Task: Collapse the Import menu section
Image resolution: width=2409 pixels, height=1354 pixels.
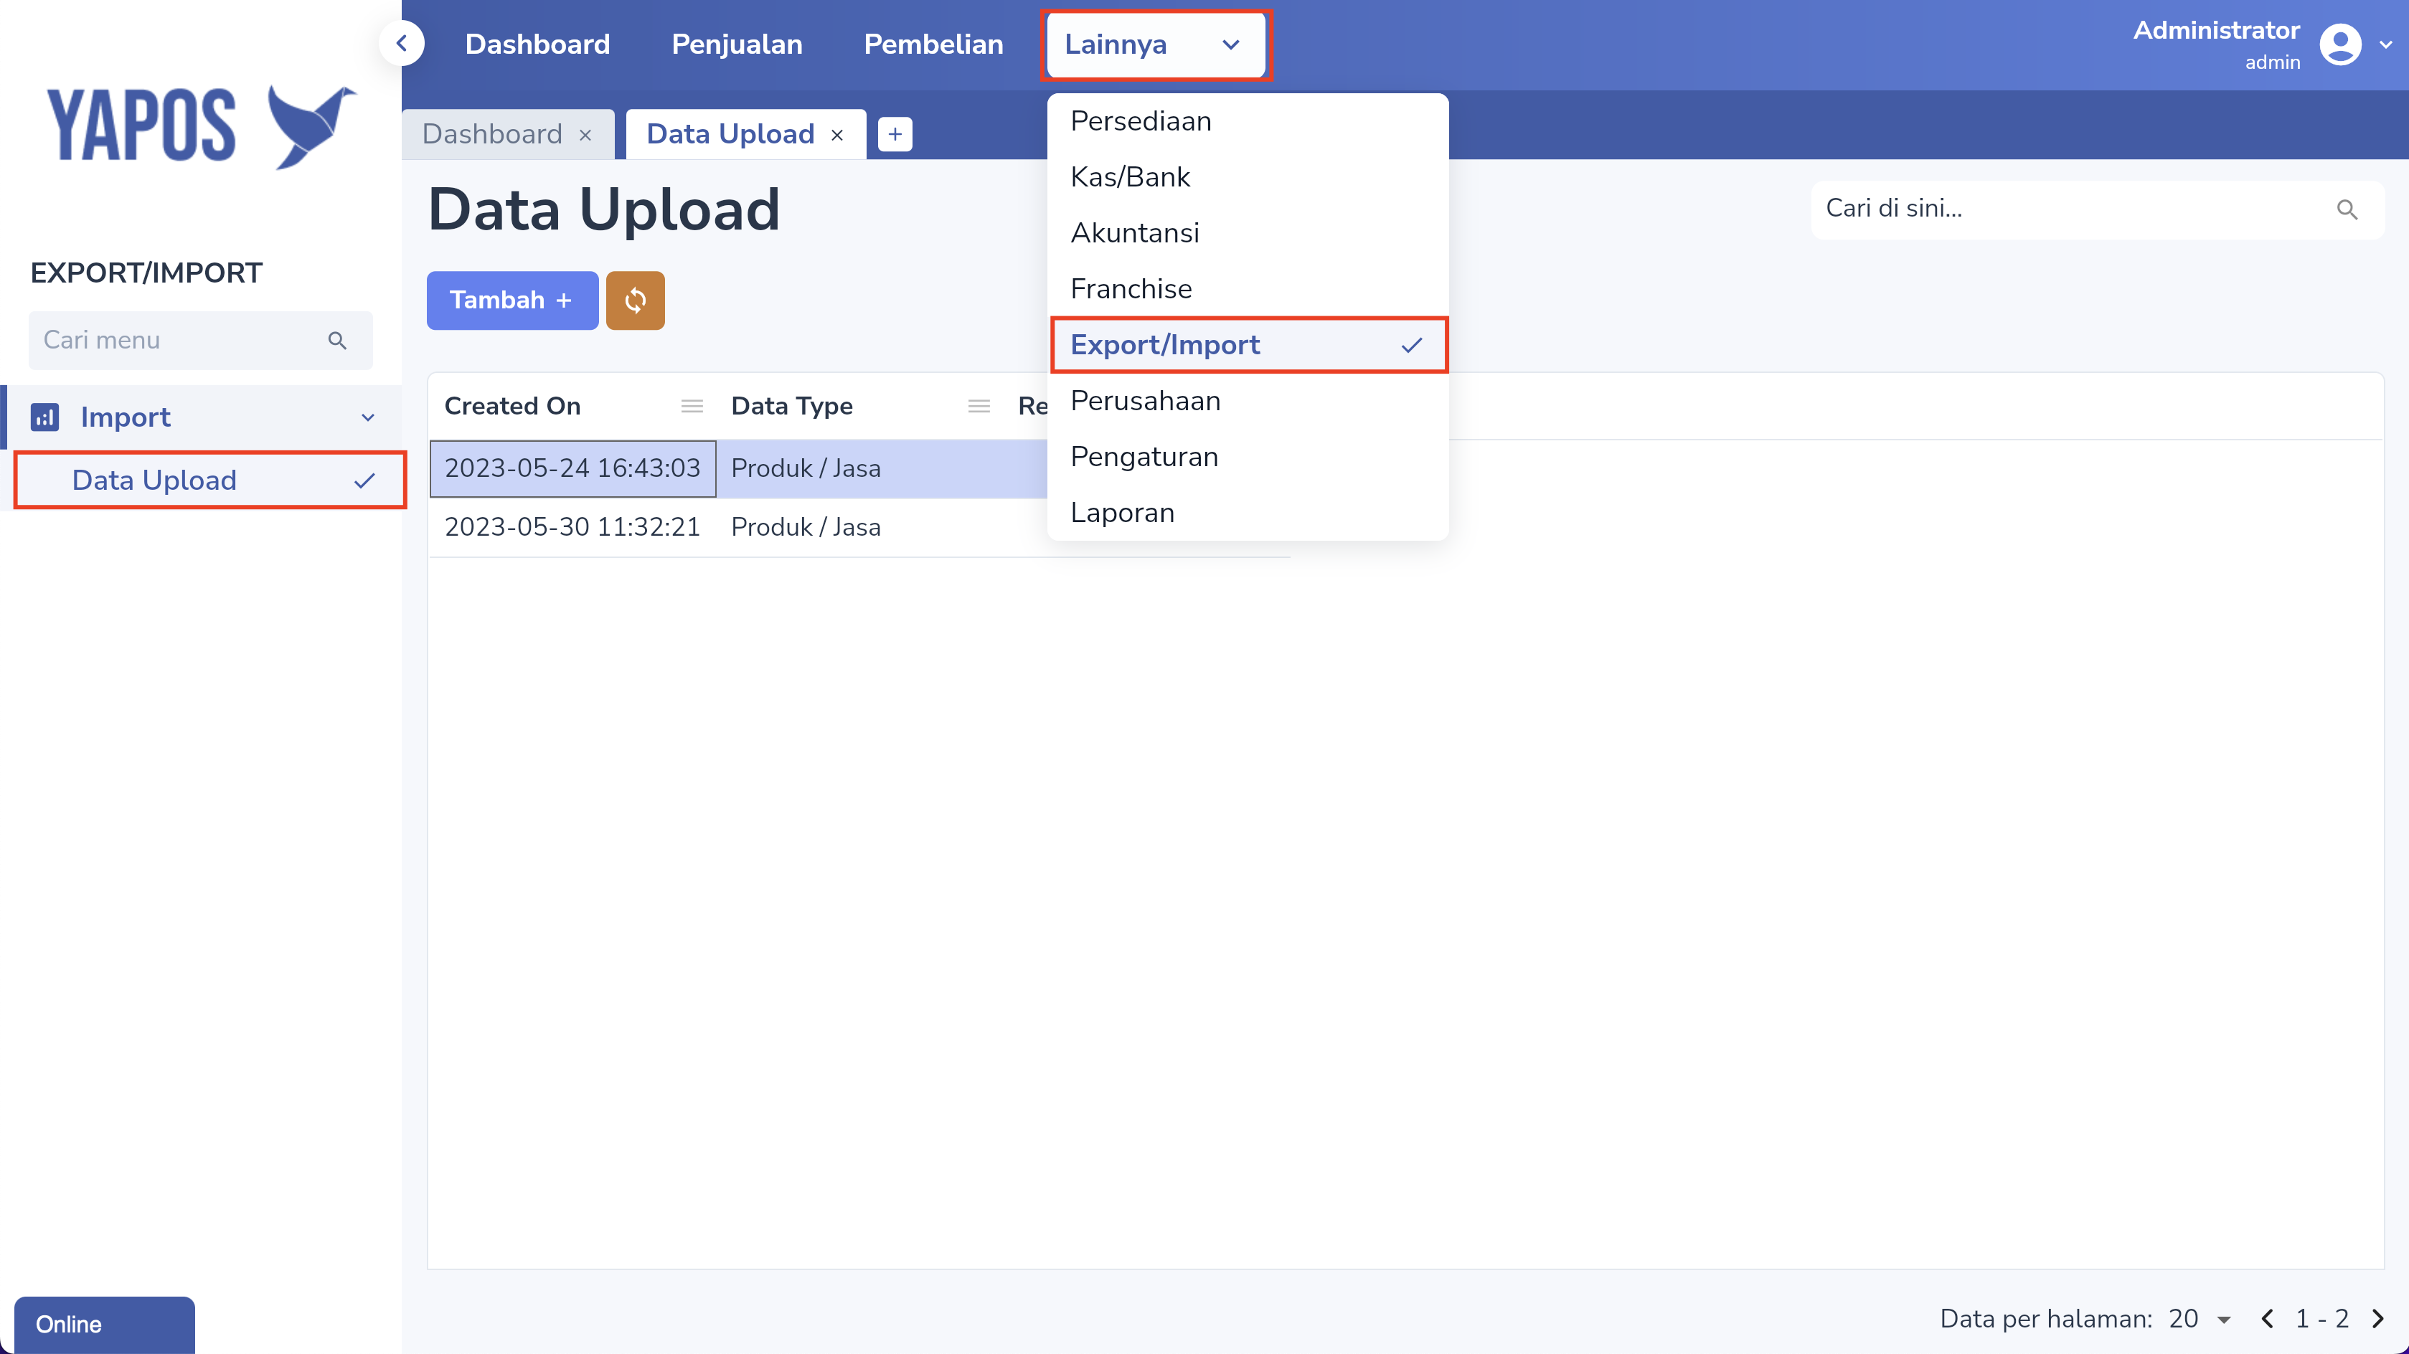Action: pos(367,417)
